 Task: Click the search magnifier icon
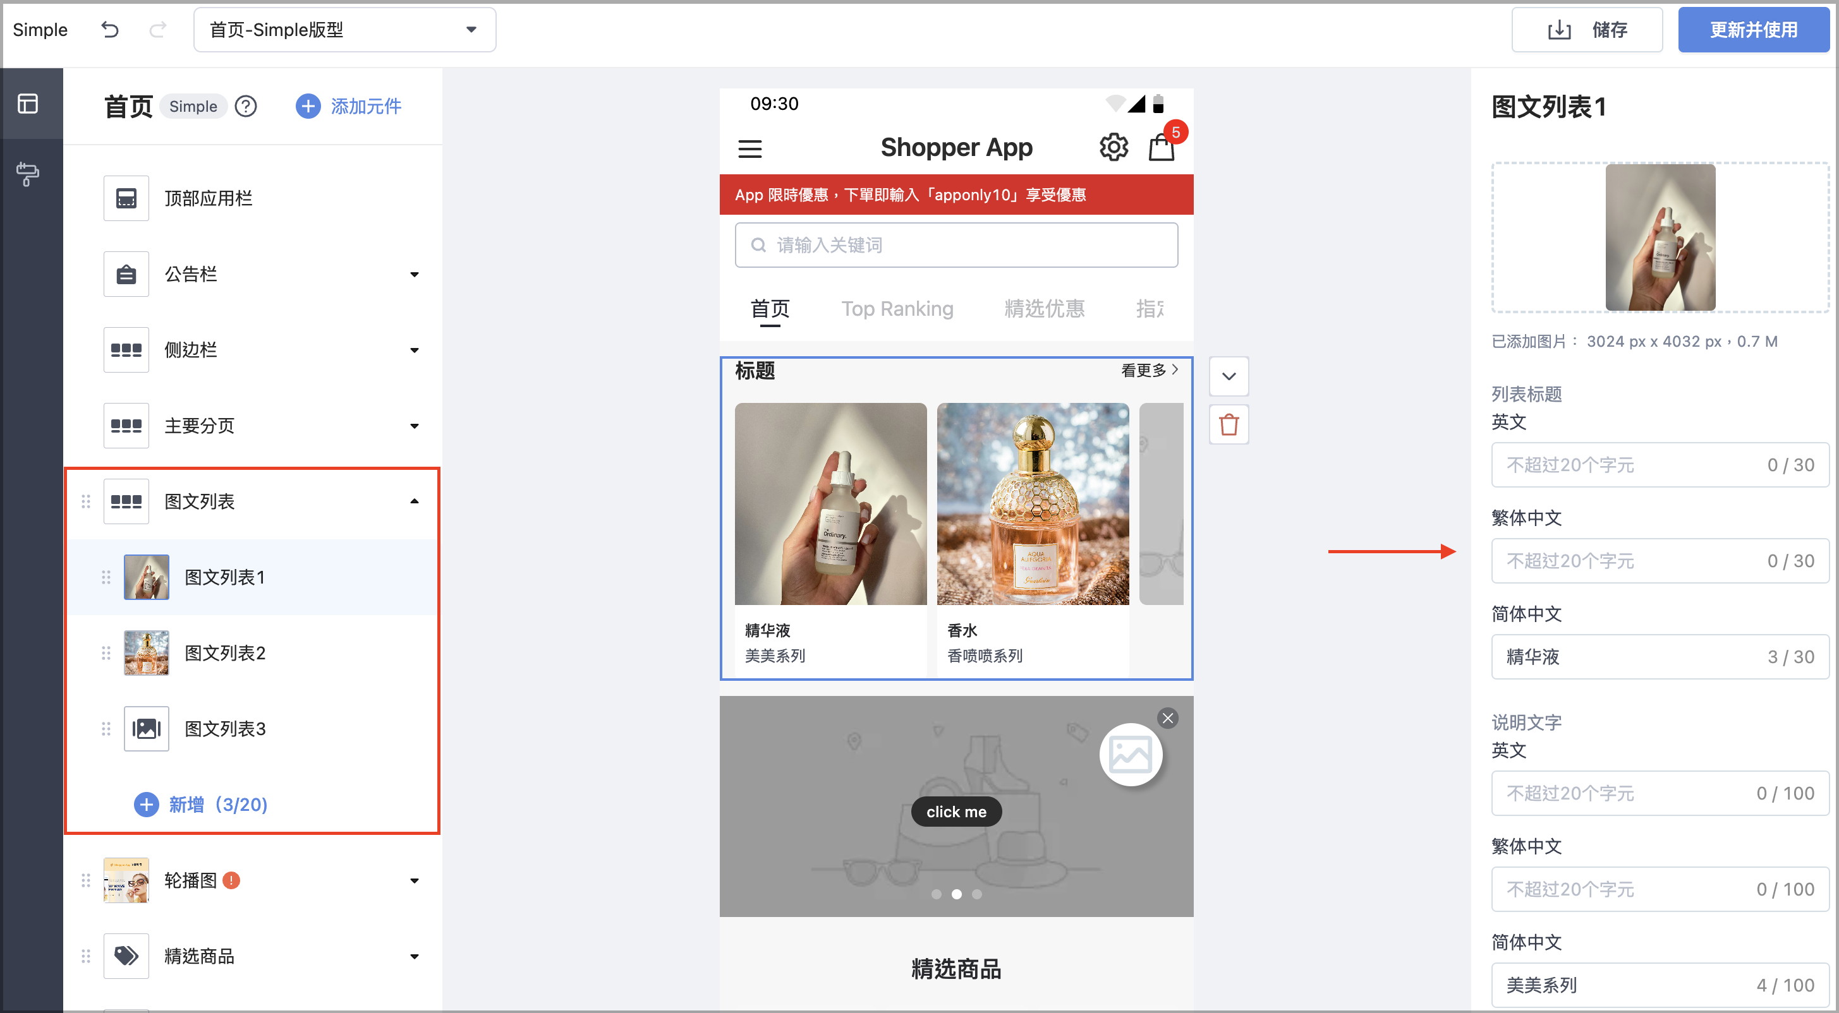tap(758, 246)
